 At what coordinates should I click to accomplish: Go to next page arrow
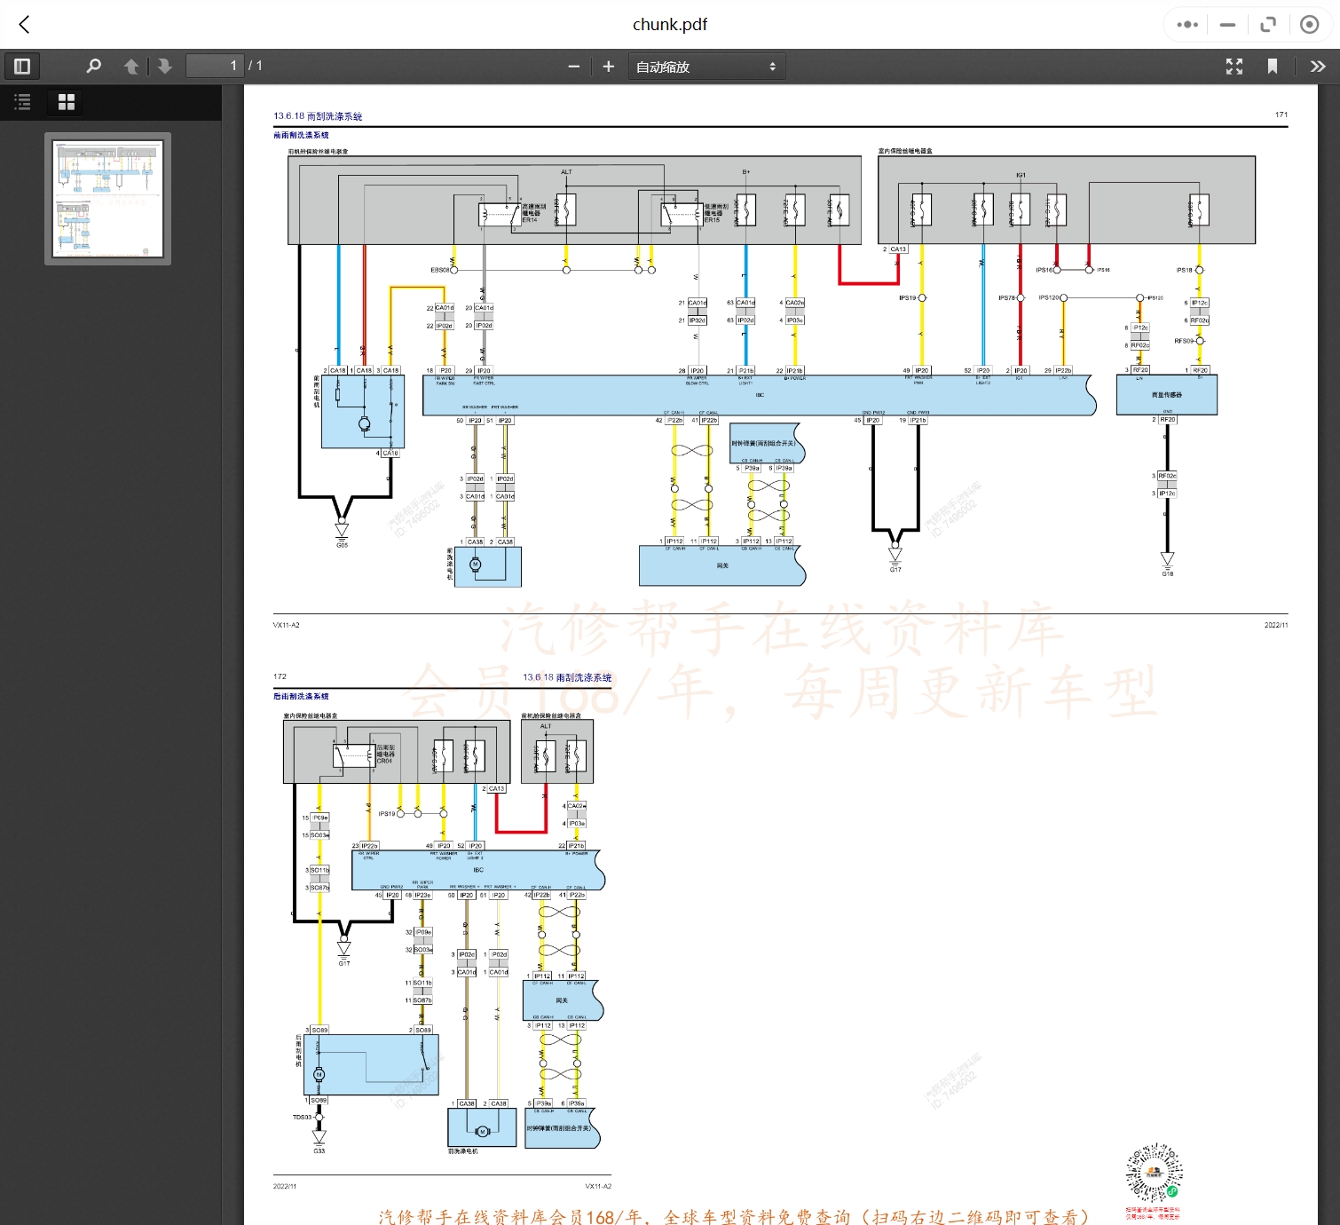coord(164,67)
